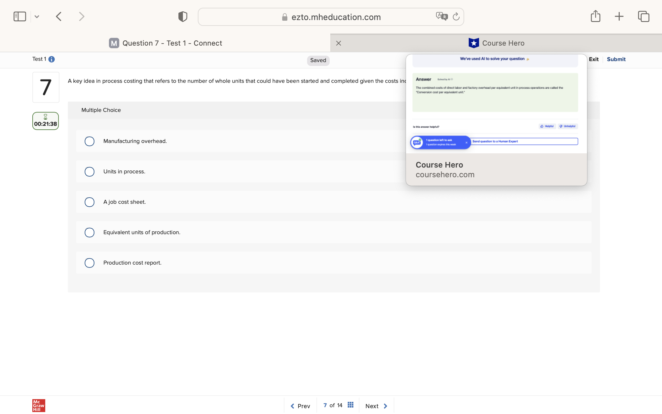This screenshot has height=414, width=662.
Task: Open the Share icon in the toolbar
Action: click(x=595, y=16)
